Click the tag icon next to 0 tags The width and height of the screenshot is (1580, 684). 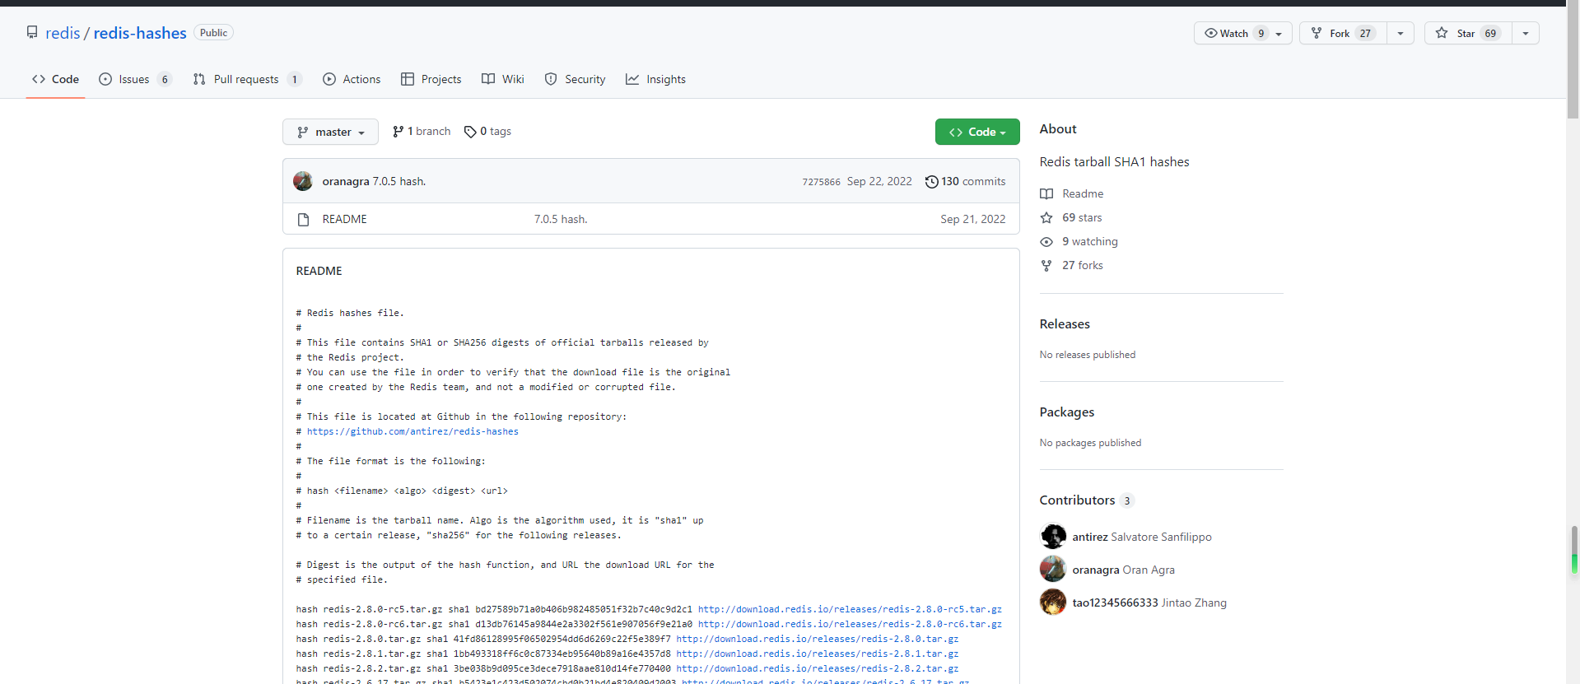click(x=470, y=132)
